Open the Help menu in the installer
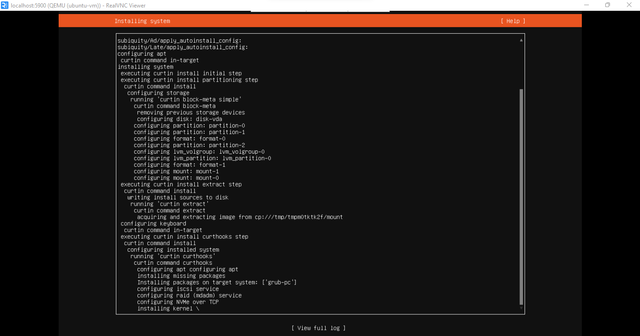This screenshot has width=640, height=336. pyautogui.click(x=513, y=21)
